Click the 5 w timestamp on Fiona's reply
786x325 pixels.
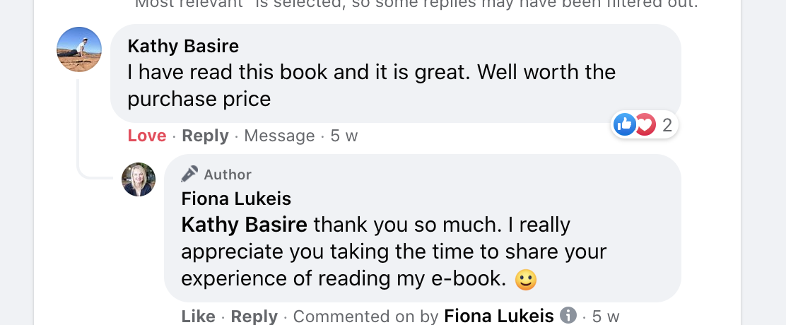606,316
